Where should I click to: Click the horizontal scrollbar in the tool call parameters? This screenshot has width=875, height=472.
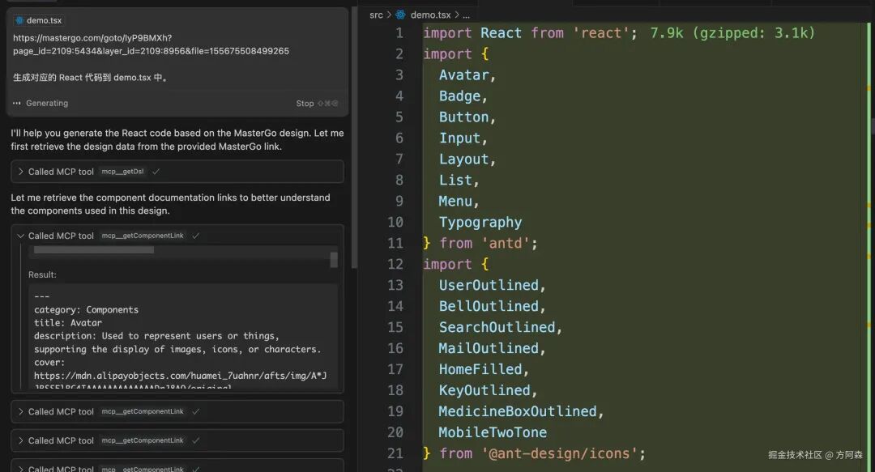pyautogui.click(x=94, y=250)
